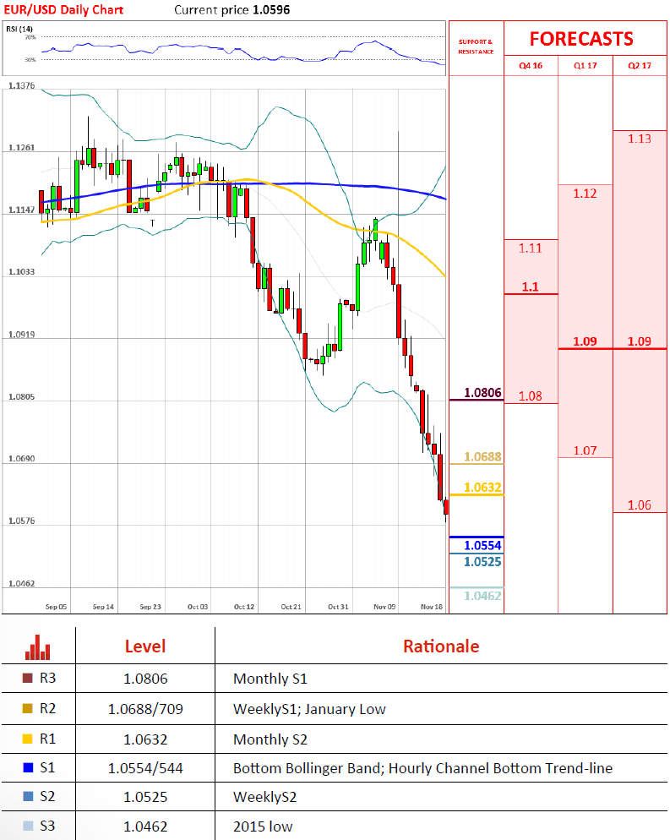Click the 1.06 forecast value in Q2 17
Screen dimensions: 670x840
pyautogui.click(x=640, y=505)
